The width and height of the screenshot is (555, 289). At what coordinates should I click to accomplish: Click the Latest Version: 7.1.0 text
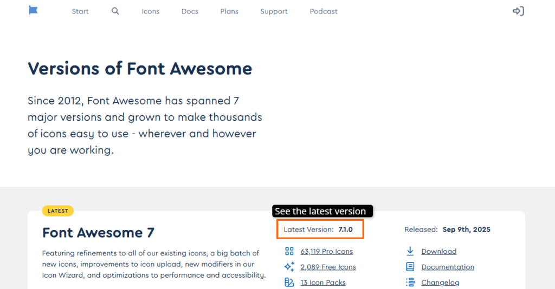coord(318,229)
